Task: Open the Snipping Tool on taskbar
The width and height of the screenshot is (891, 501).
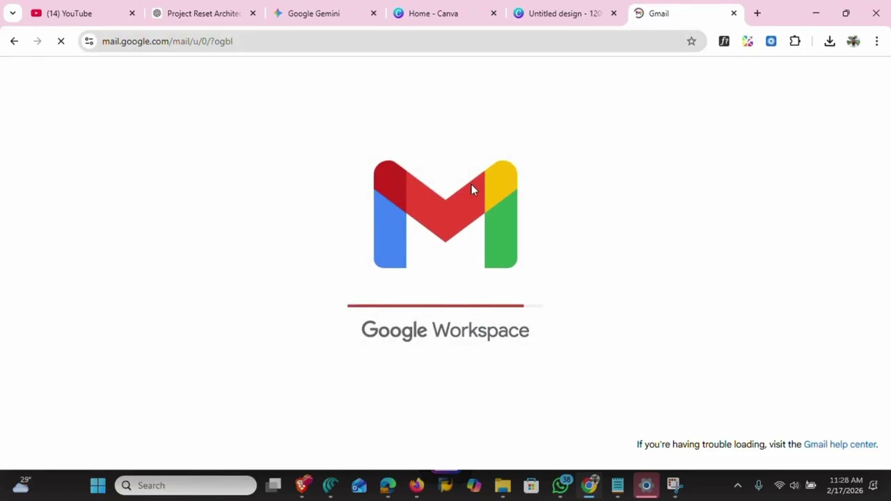Action: pyautogui.click(x=674, y=485)
